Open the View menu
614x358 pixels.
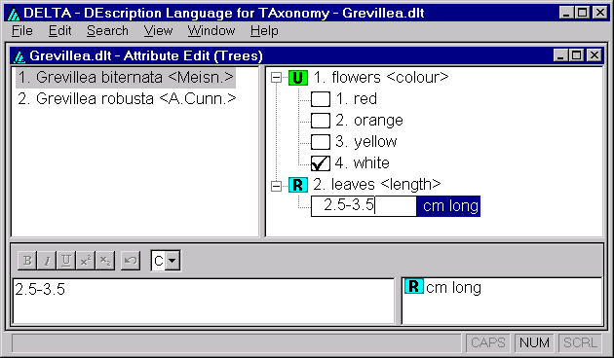158,30
